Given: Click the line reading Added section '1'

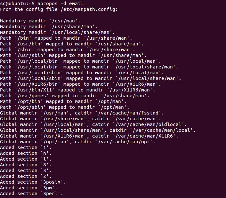Looking at the screenshot, I should coord(26,147).
